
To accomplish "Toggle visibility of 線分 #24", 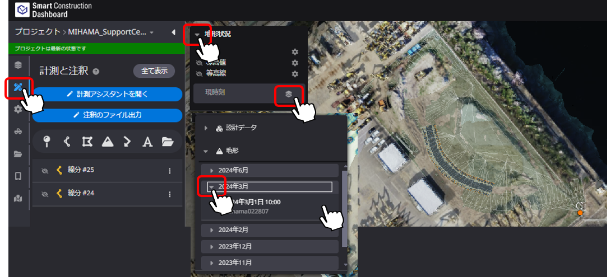I will pyautogui.click(x=45, y=194).
